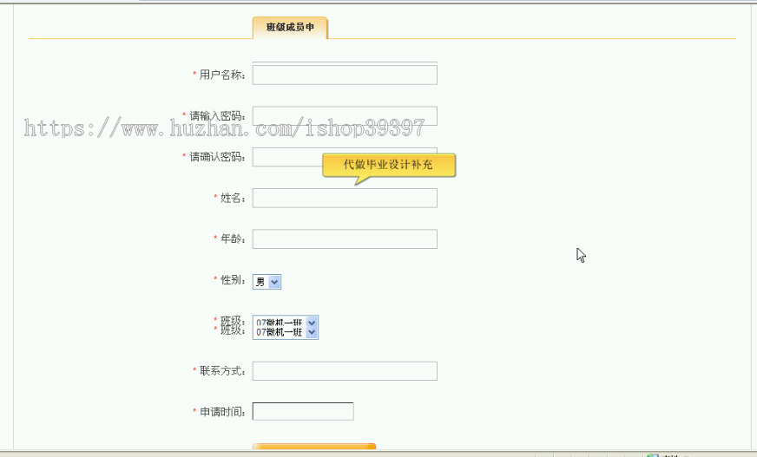
Task: Click the 姓名 text box
Action: point(345,198)
